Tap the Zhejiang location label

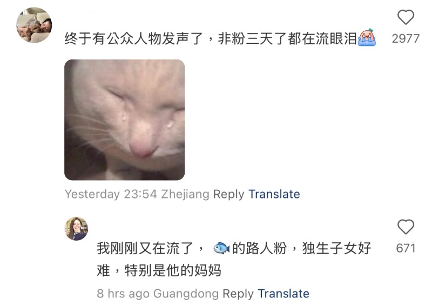click(x=185, y=194)
